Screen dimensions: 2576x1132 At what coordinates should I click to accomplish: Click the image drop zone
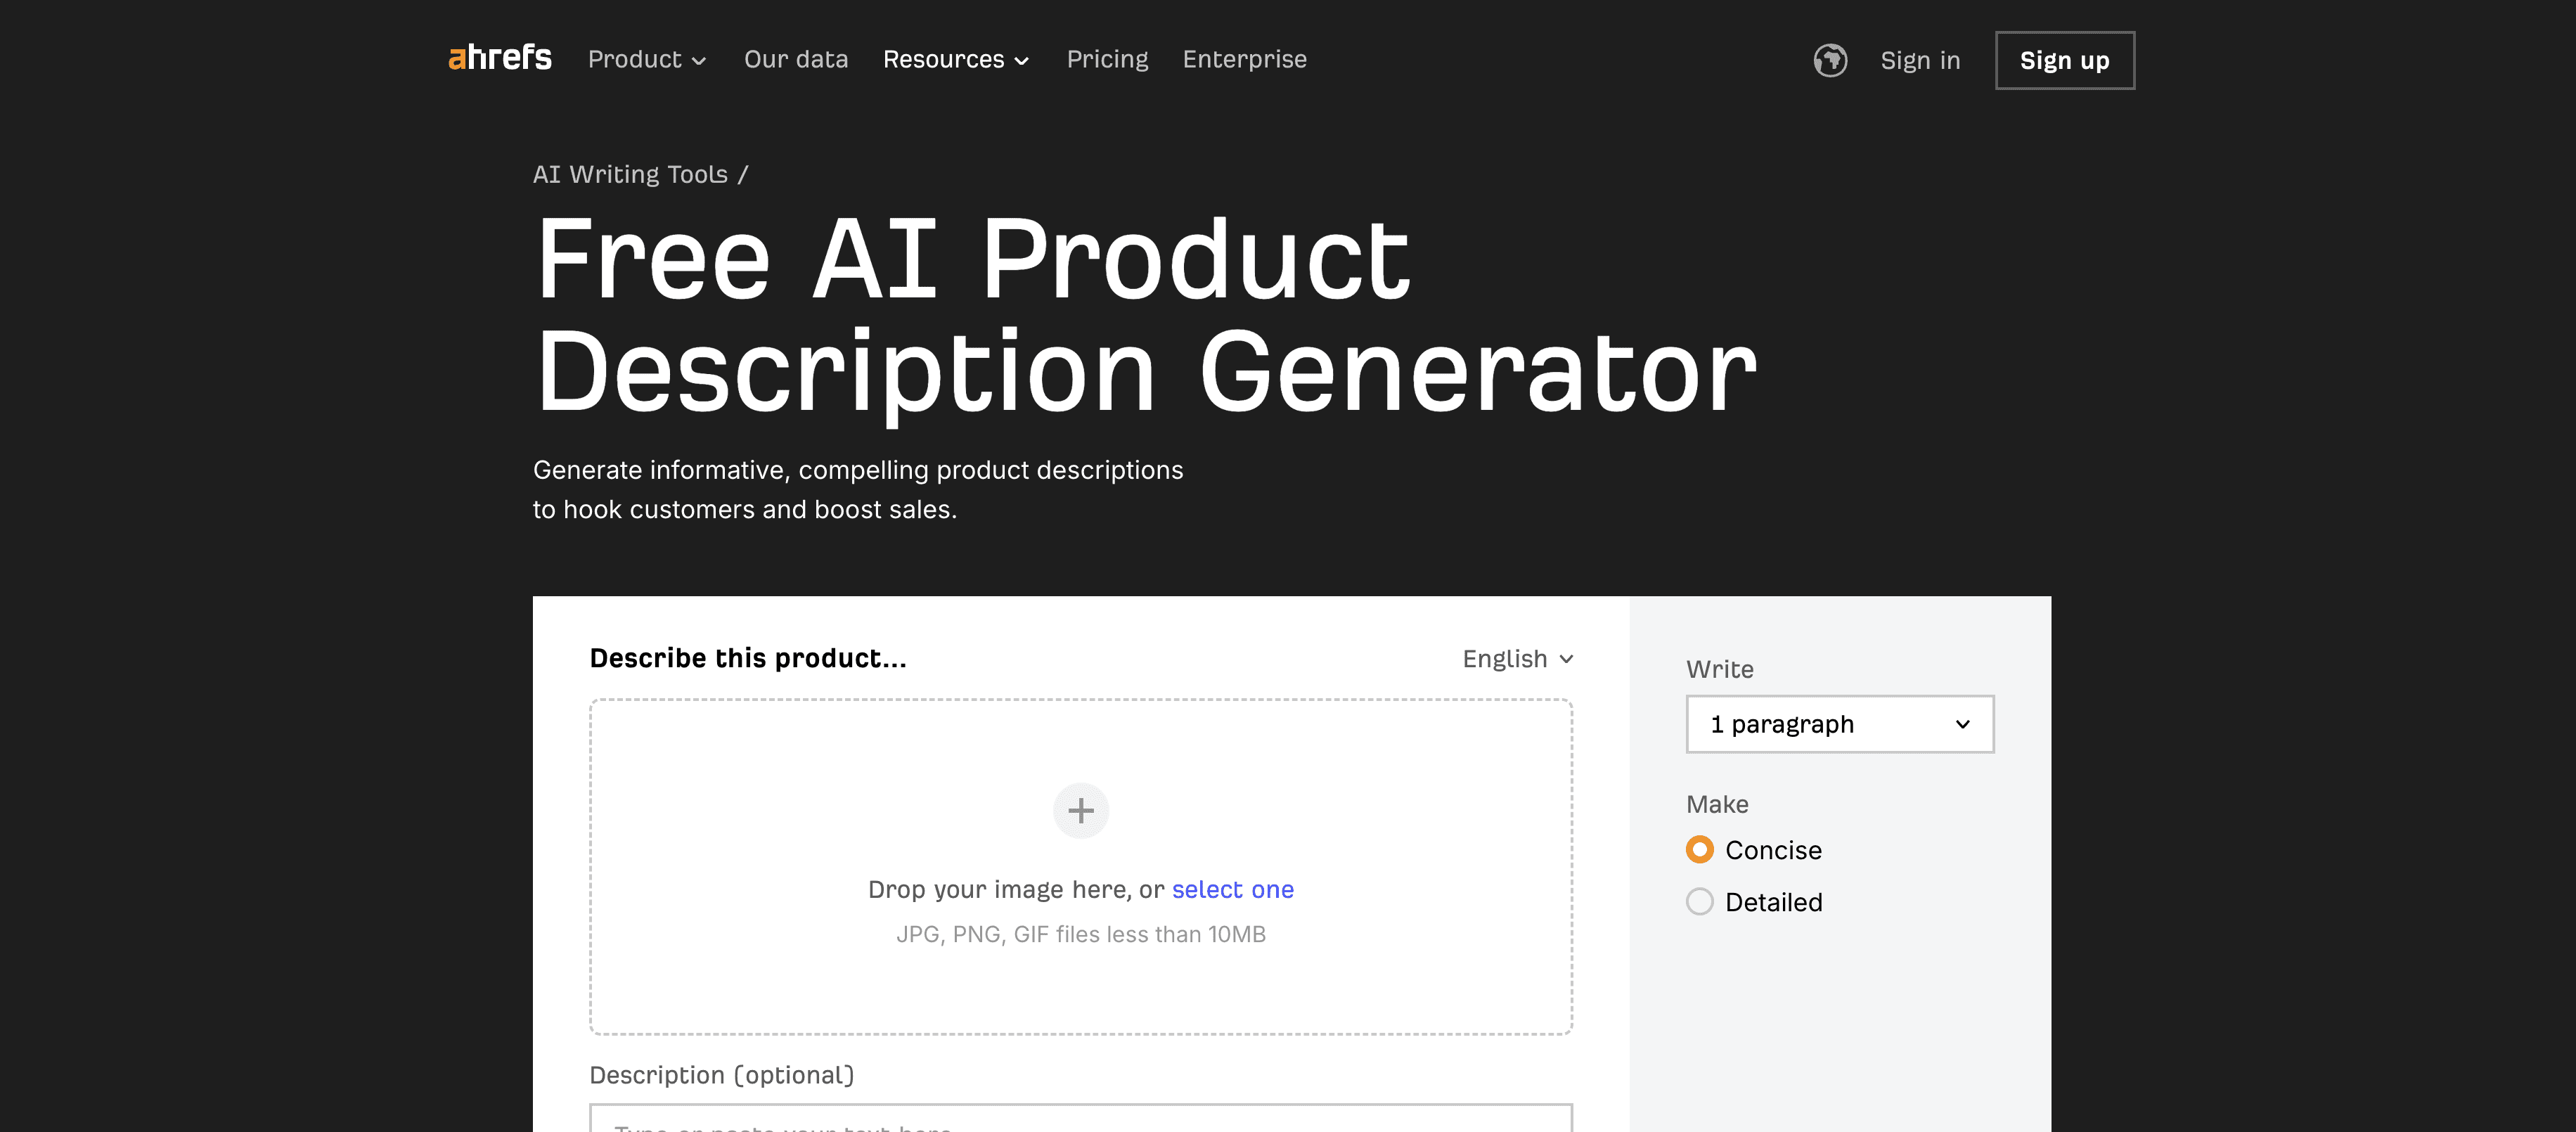click(1080, 866)
